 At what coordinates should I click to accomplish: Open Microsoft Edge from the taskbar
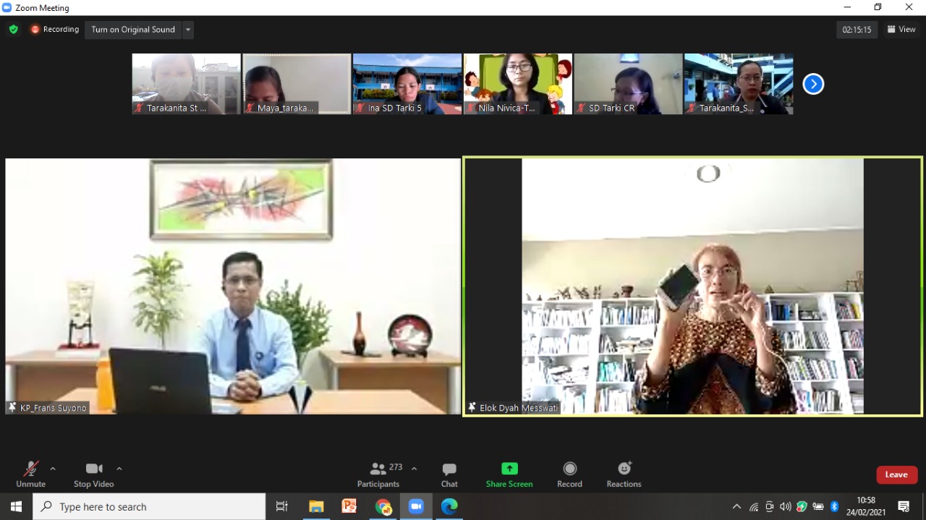(x=449, y=506)
